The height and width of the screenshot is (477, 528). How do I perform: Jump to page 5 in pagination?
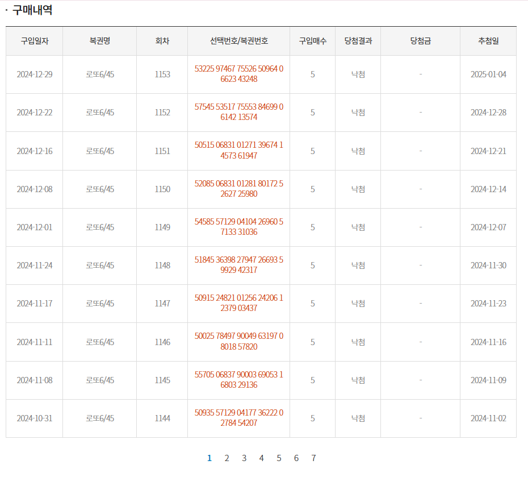[x=279, y=458]
